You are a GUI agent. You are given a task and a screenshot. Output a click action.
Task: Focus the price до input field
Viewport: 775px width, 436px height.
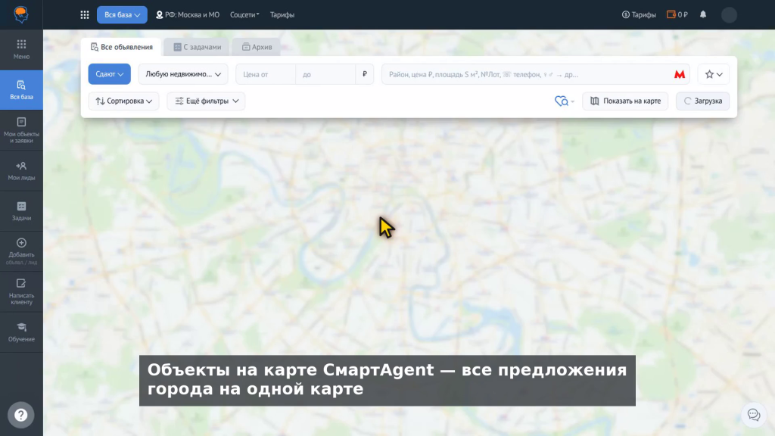(x=325, y=74)
